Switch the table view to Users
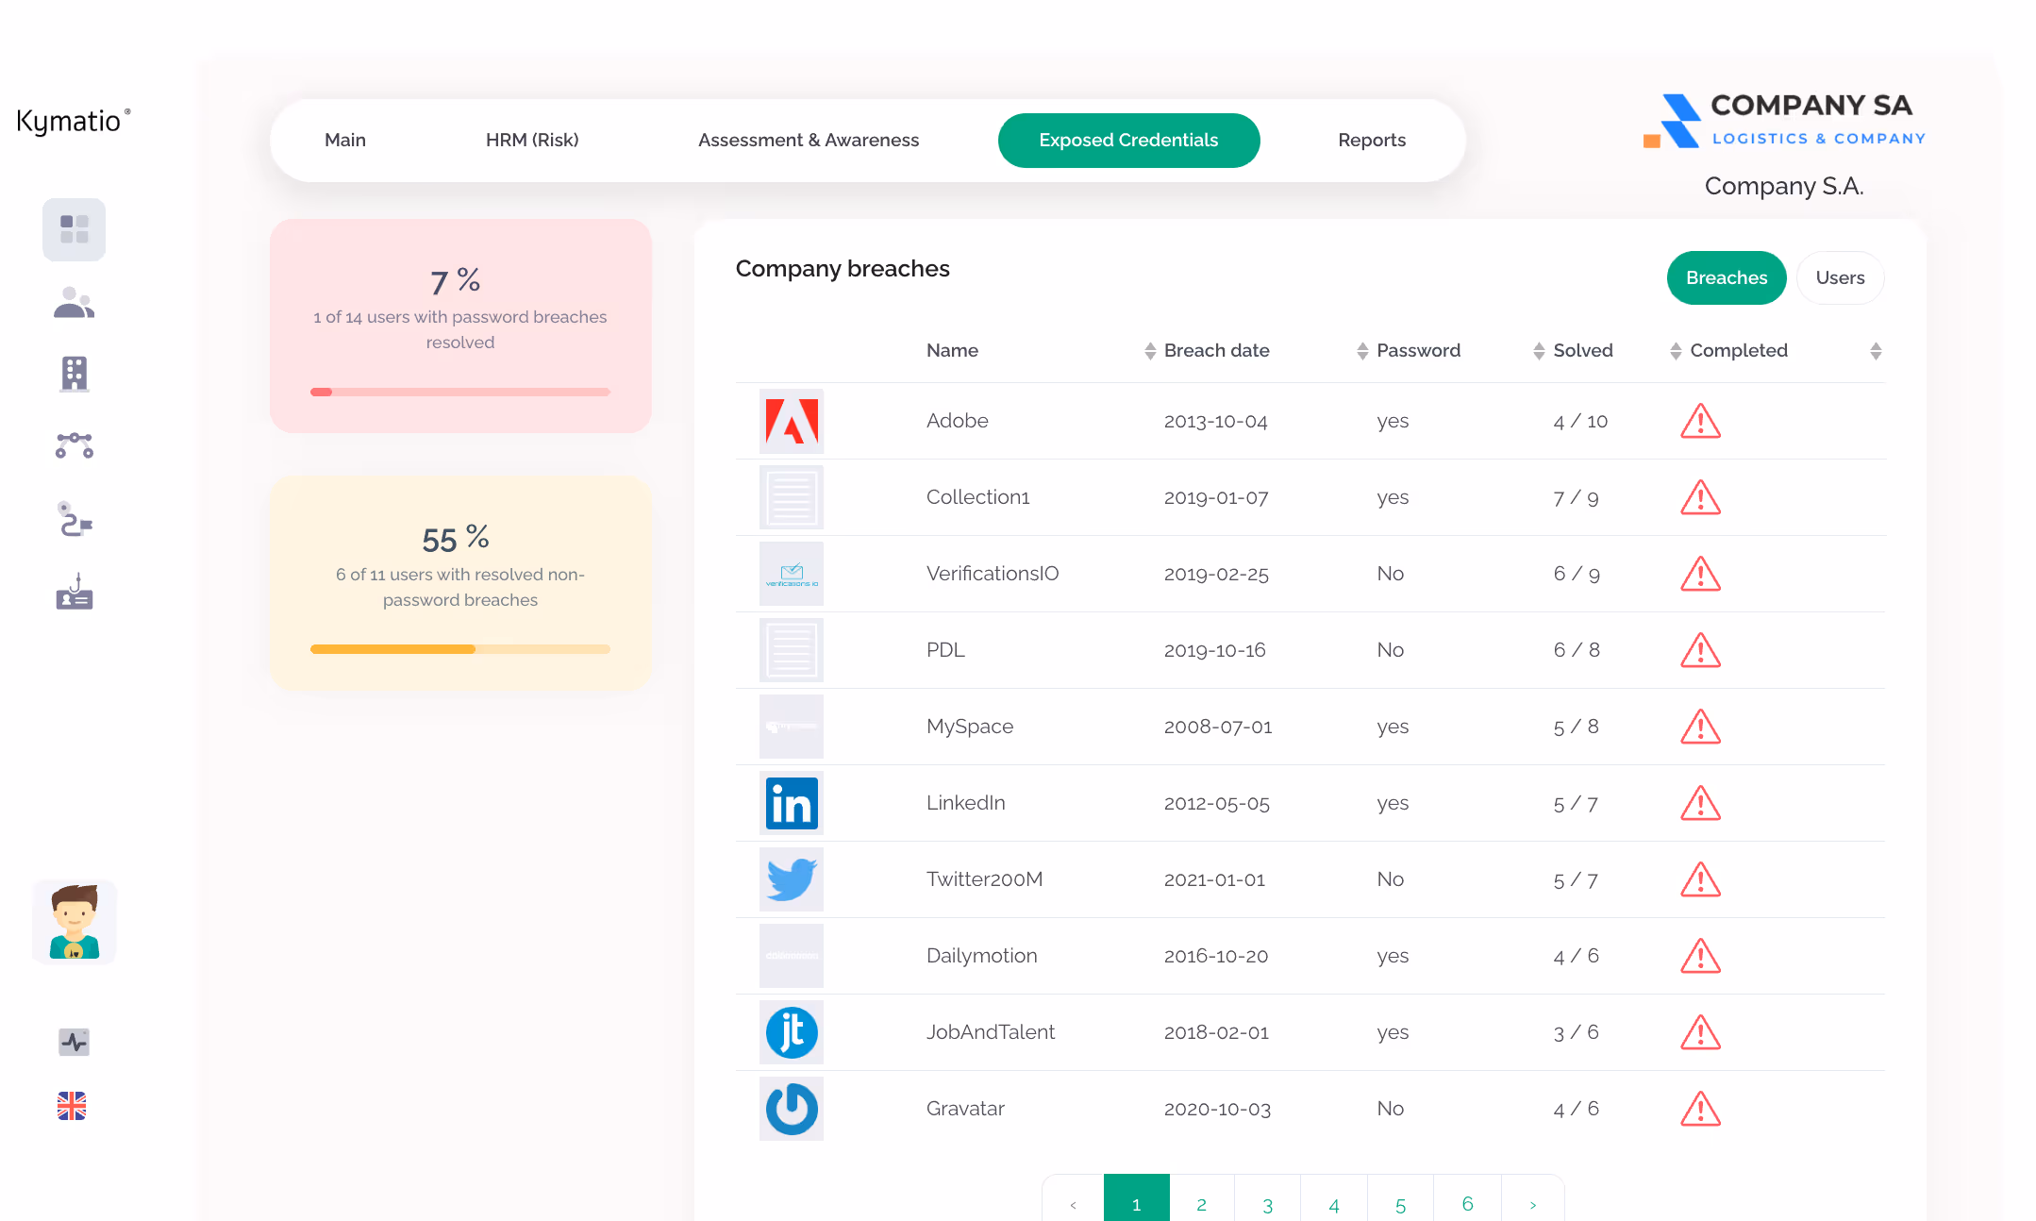 click(1840, 277)
